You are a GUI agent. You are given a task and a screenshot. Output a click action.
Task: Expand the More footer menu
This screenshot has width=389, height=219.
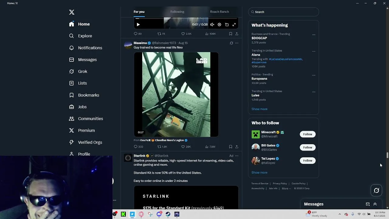point(286,189)
